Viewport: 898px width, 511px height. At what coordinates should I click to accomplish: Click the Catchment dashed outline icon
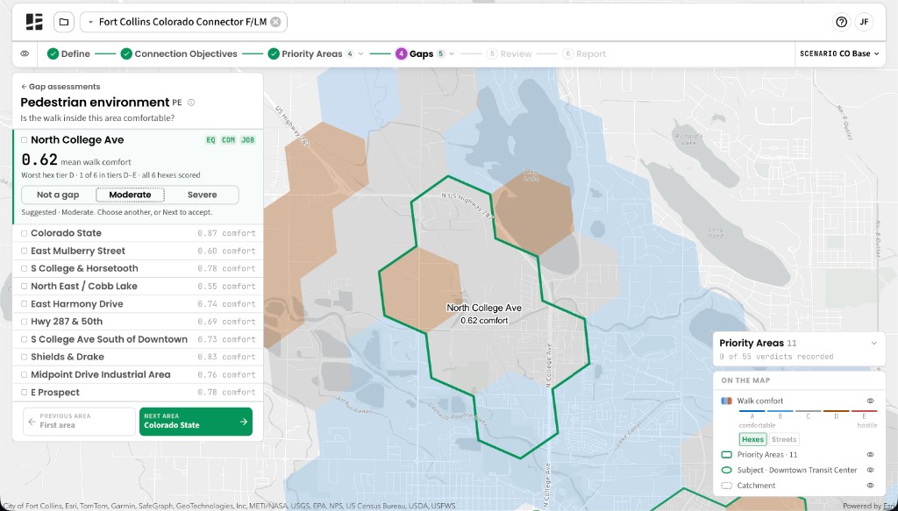pyautogui.click(x=726, y=486)
